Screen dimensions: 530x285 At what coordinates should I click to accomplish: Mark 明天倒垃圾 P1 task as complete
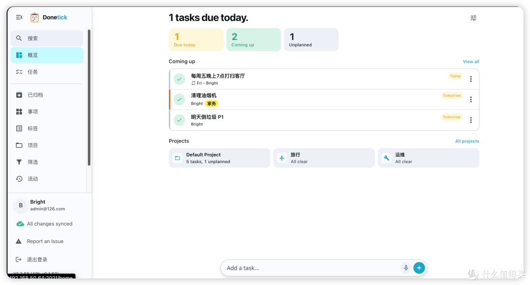[180, 120]
